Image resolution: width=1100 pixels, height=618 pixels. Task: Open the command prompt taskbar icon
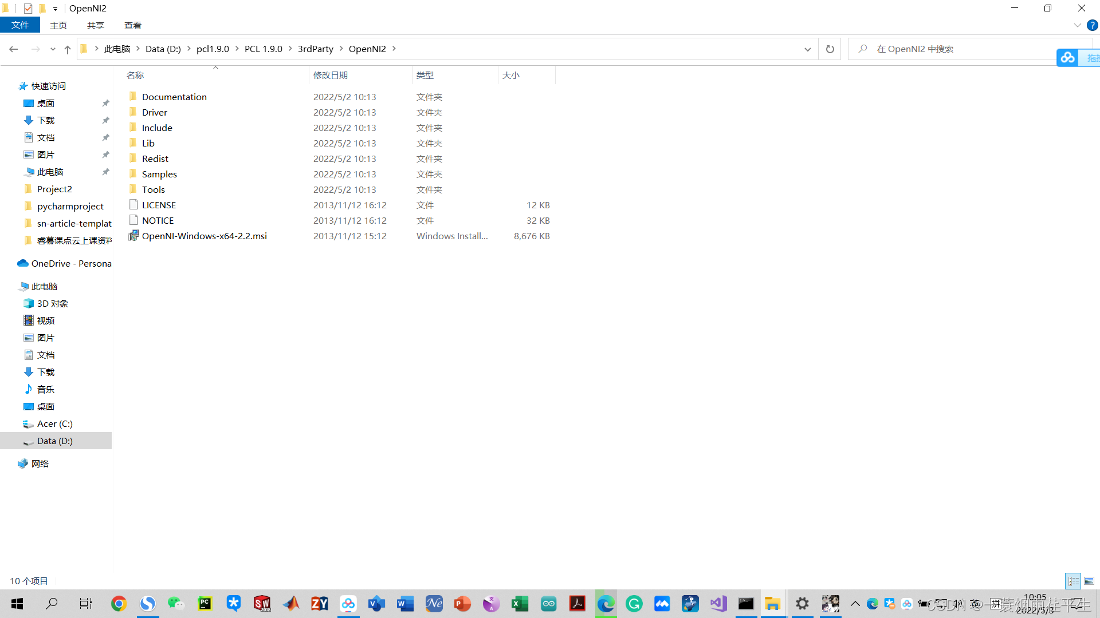[746, 604]
